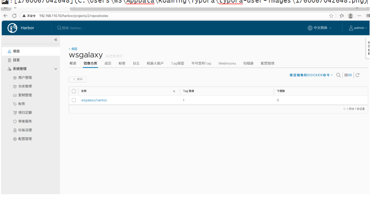Image resolution: width=380 pixels, height=202 pixels.
Task: Tick the wsgalaxy/centos row checkbox
Action: pyautogui.click(x=74, y=100)
